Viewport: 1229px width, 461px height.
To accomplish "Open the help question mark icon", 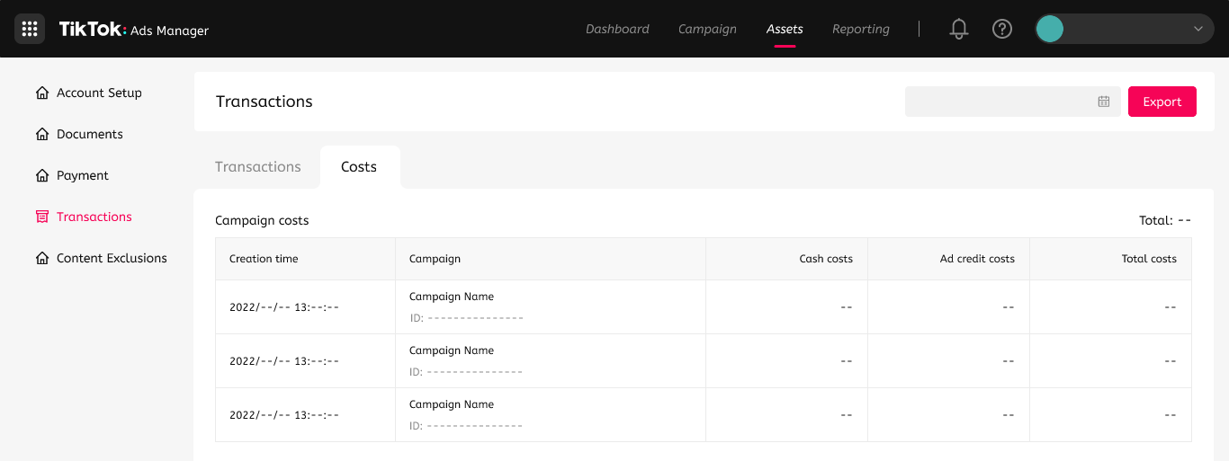I will click(x=1002, y=29).
